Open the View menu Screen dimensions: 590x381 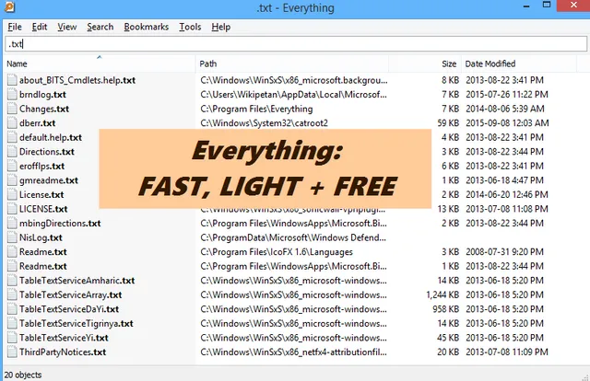pyautogui.click(x=67, y=27)
